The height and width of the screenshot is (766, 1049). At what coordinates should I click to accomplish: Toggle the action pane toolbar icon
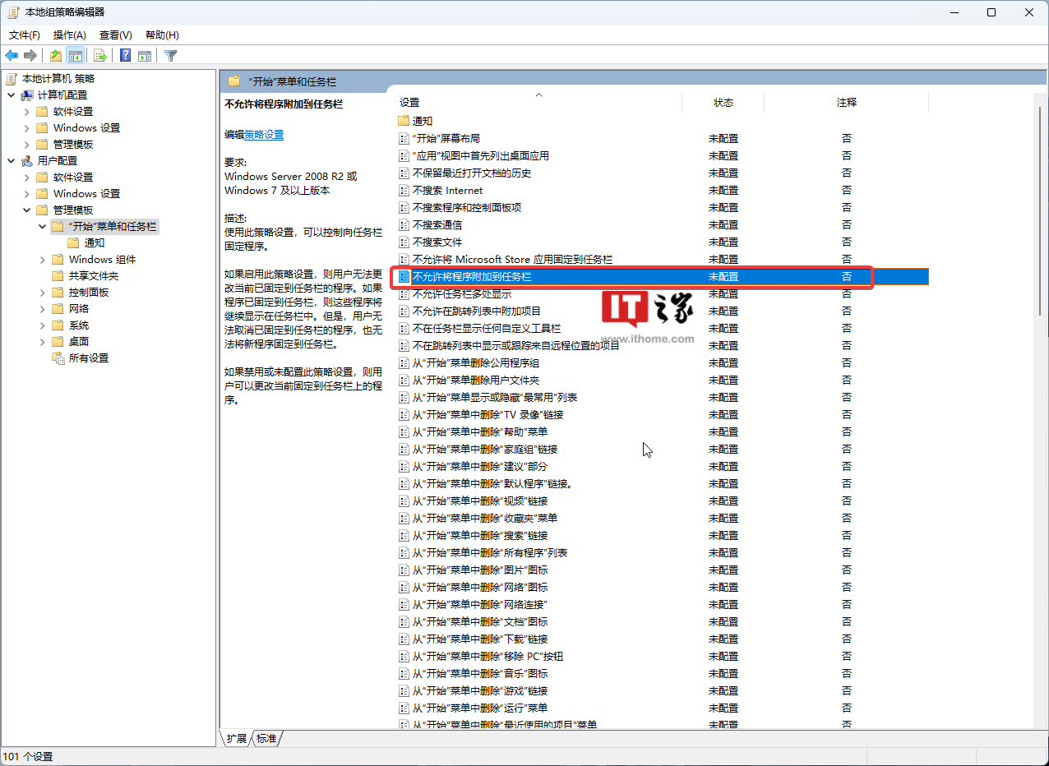[145, 56]
